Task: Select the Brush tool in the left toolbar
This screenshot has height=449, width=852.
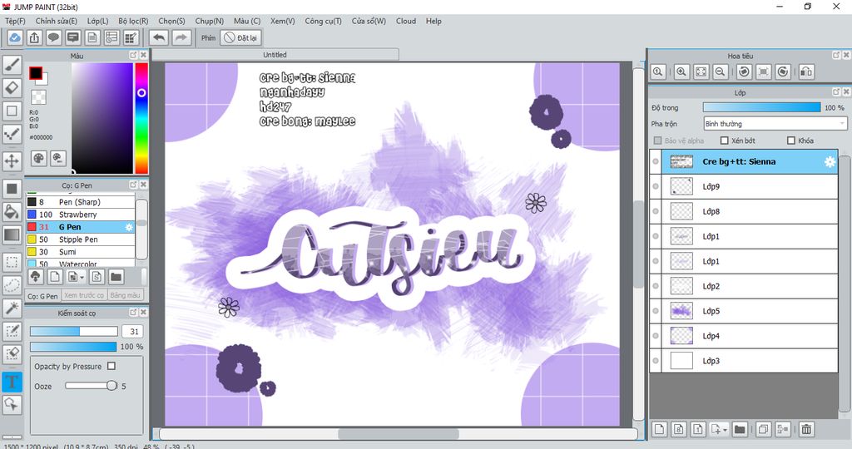Action: pyautogui.click(x=12, y=64)
